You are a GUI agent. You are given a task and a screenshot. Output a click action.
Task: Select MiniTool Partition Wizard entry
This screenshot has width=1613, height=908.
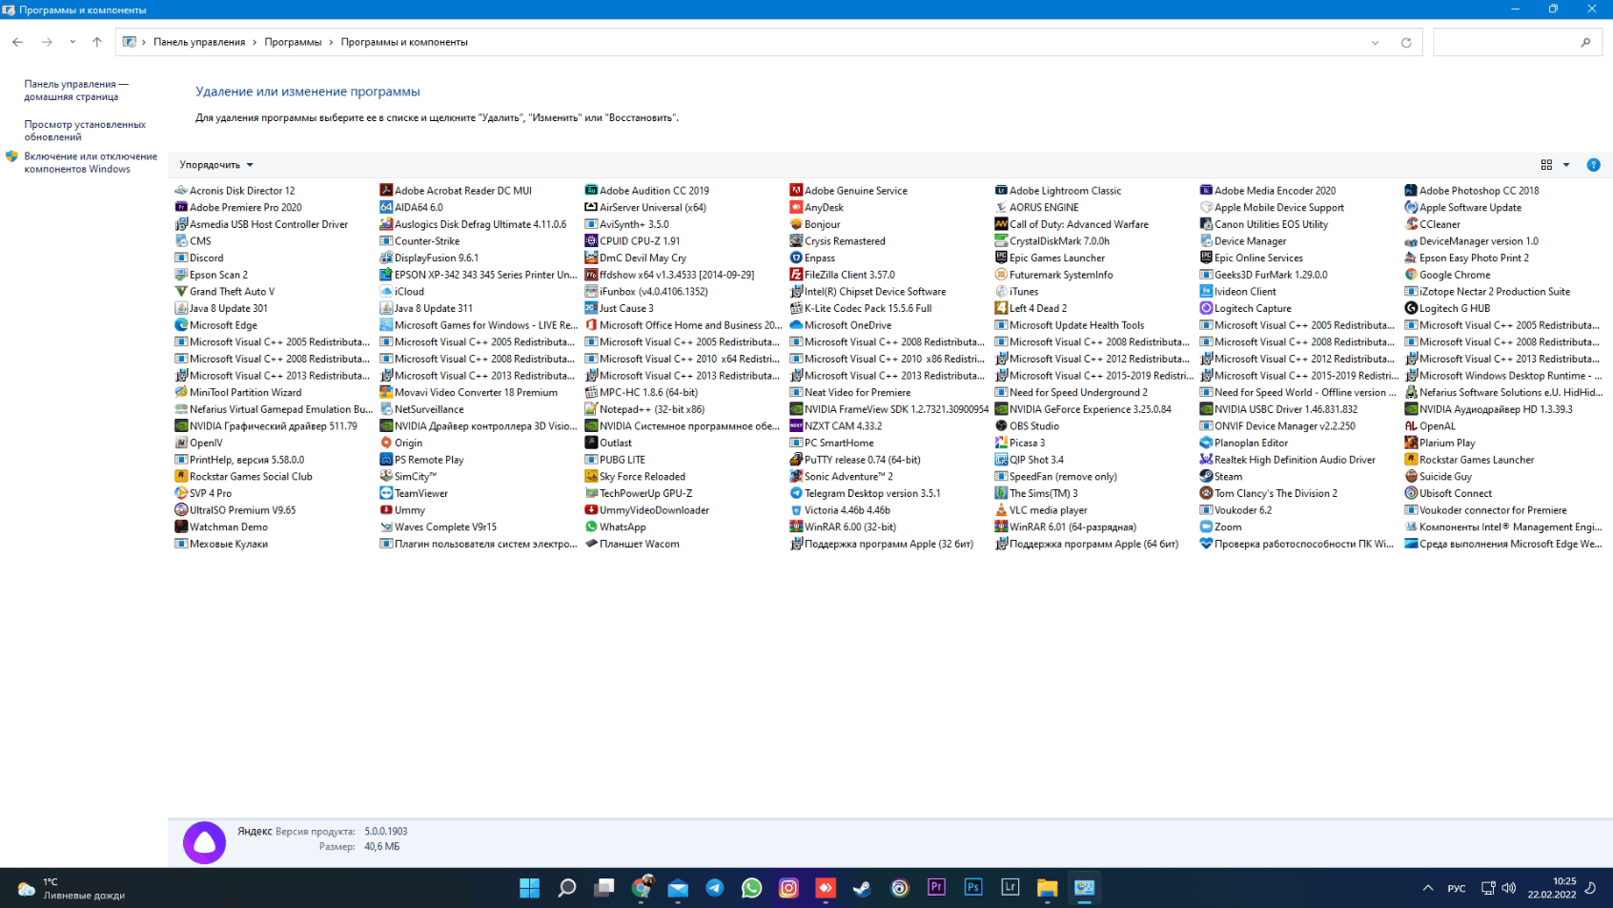tap(238, 392)
